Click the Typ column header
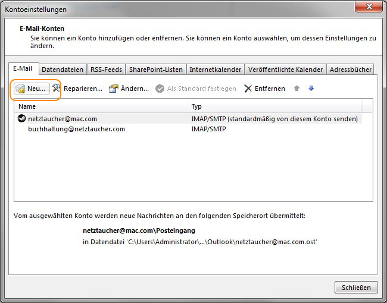 tap(274, 106)
